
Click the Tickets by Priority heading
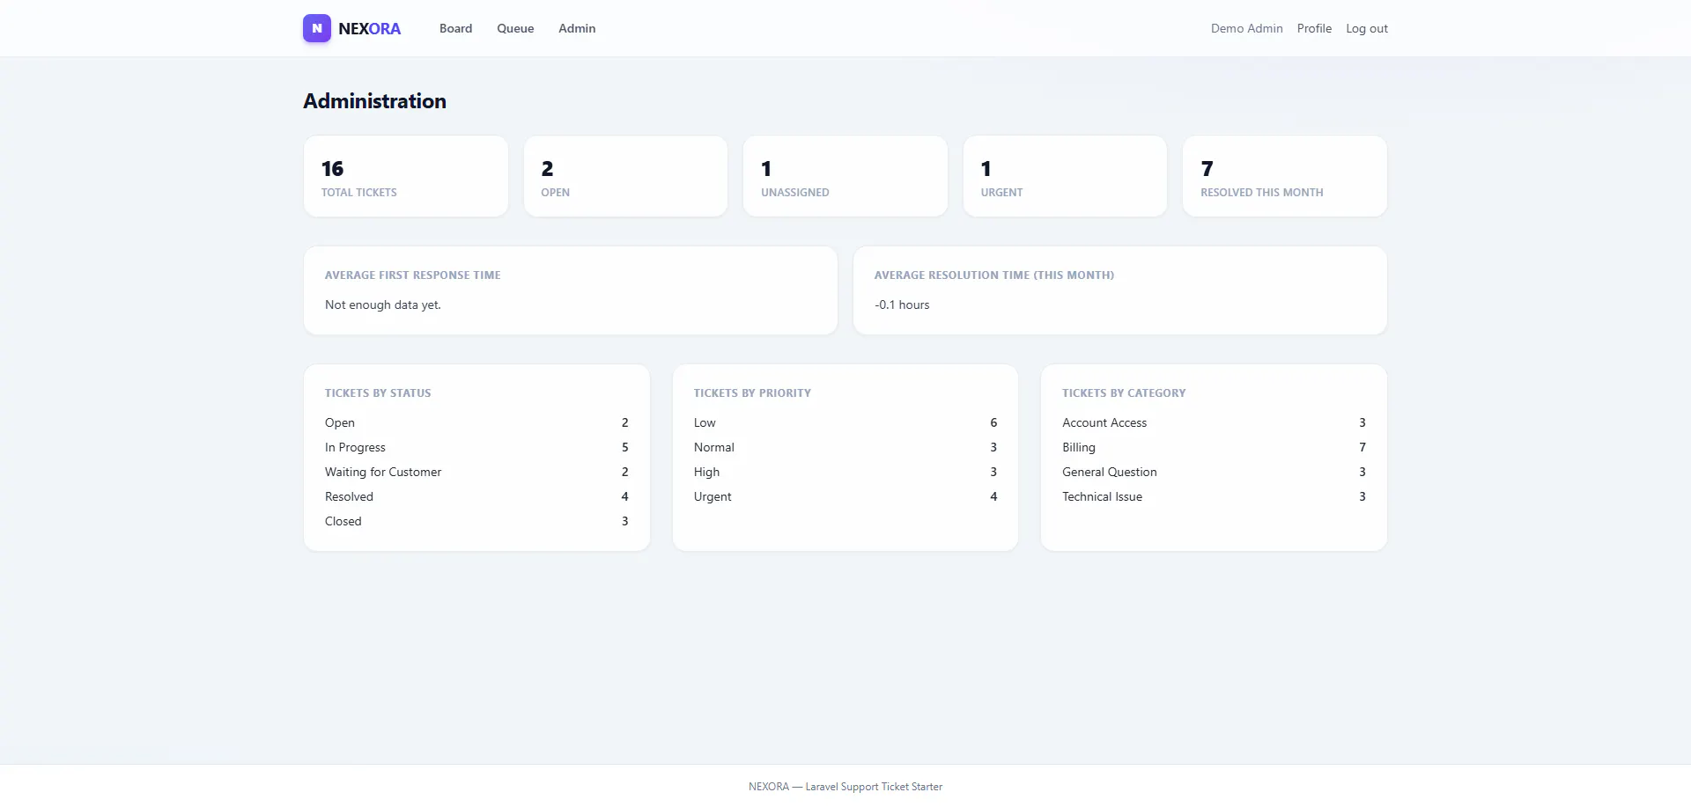(x=752, y=393)
